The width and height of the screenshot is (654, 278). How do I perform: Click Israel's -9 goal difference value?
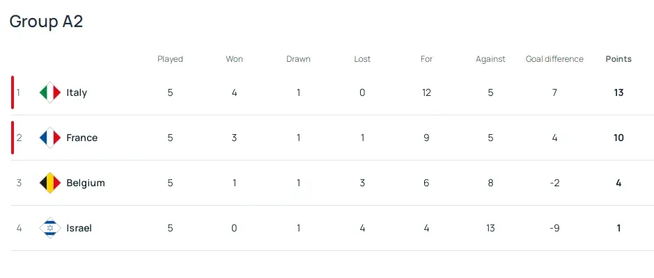pyautogui.click(x=554, y=228)
